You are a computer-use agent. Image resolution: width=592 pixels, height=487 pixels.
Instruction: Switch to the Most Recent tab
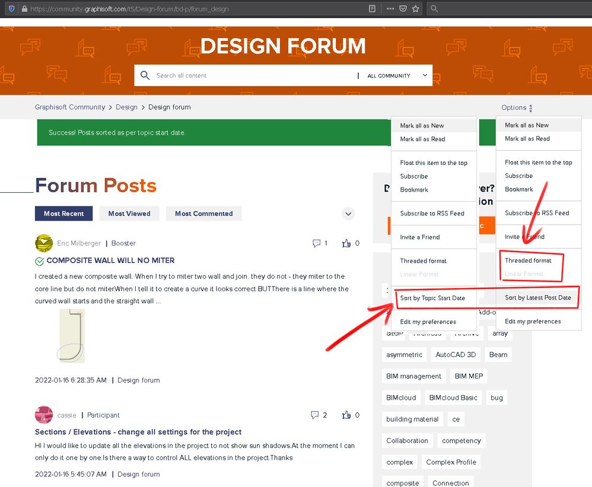point(64,214)
